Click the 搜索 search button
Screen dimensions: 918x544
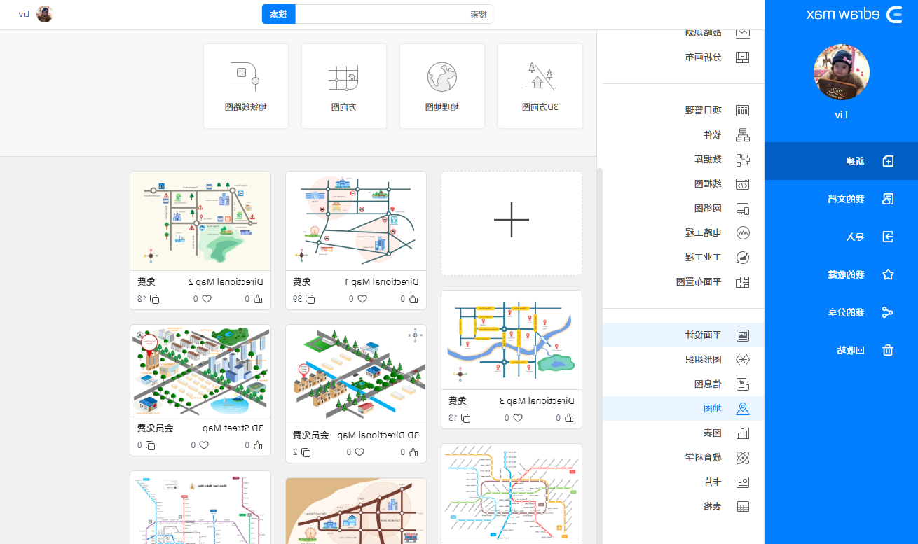click(x=279, y=14)
